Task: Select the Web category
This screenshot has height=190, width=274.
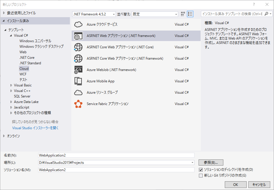Action: tap(23, 52)
